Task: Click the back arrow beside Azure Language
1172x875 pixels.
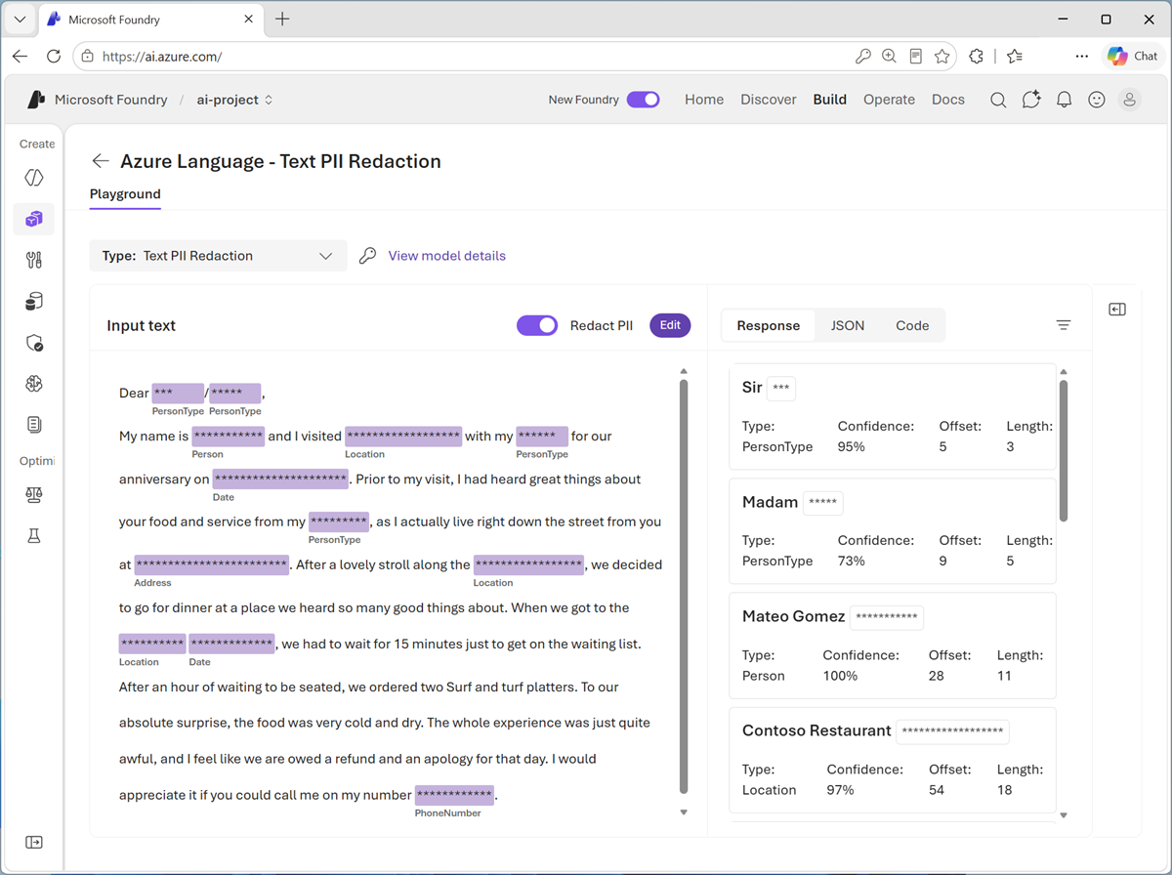Action: pyautogui.click(x=100, y=161)
